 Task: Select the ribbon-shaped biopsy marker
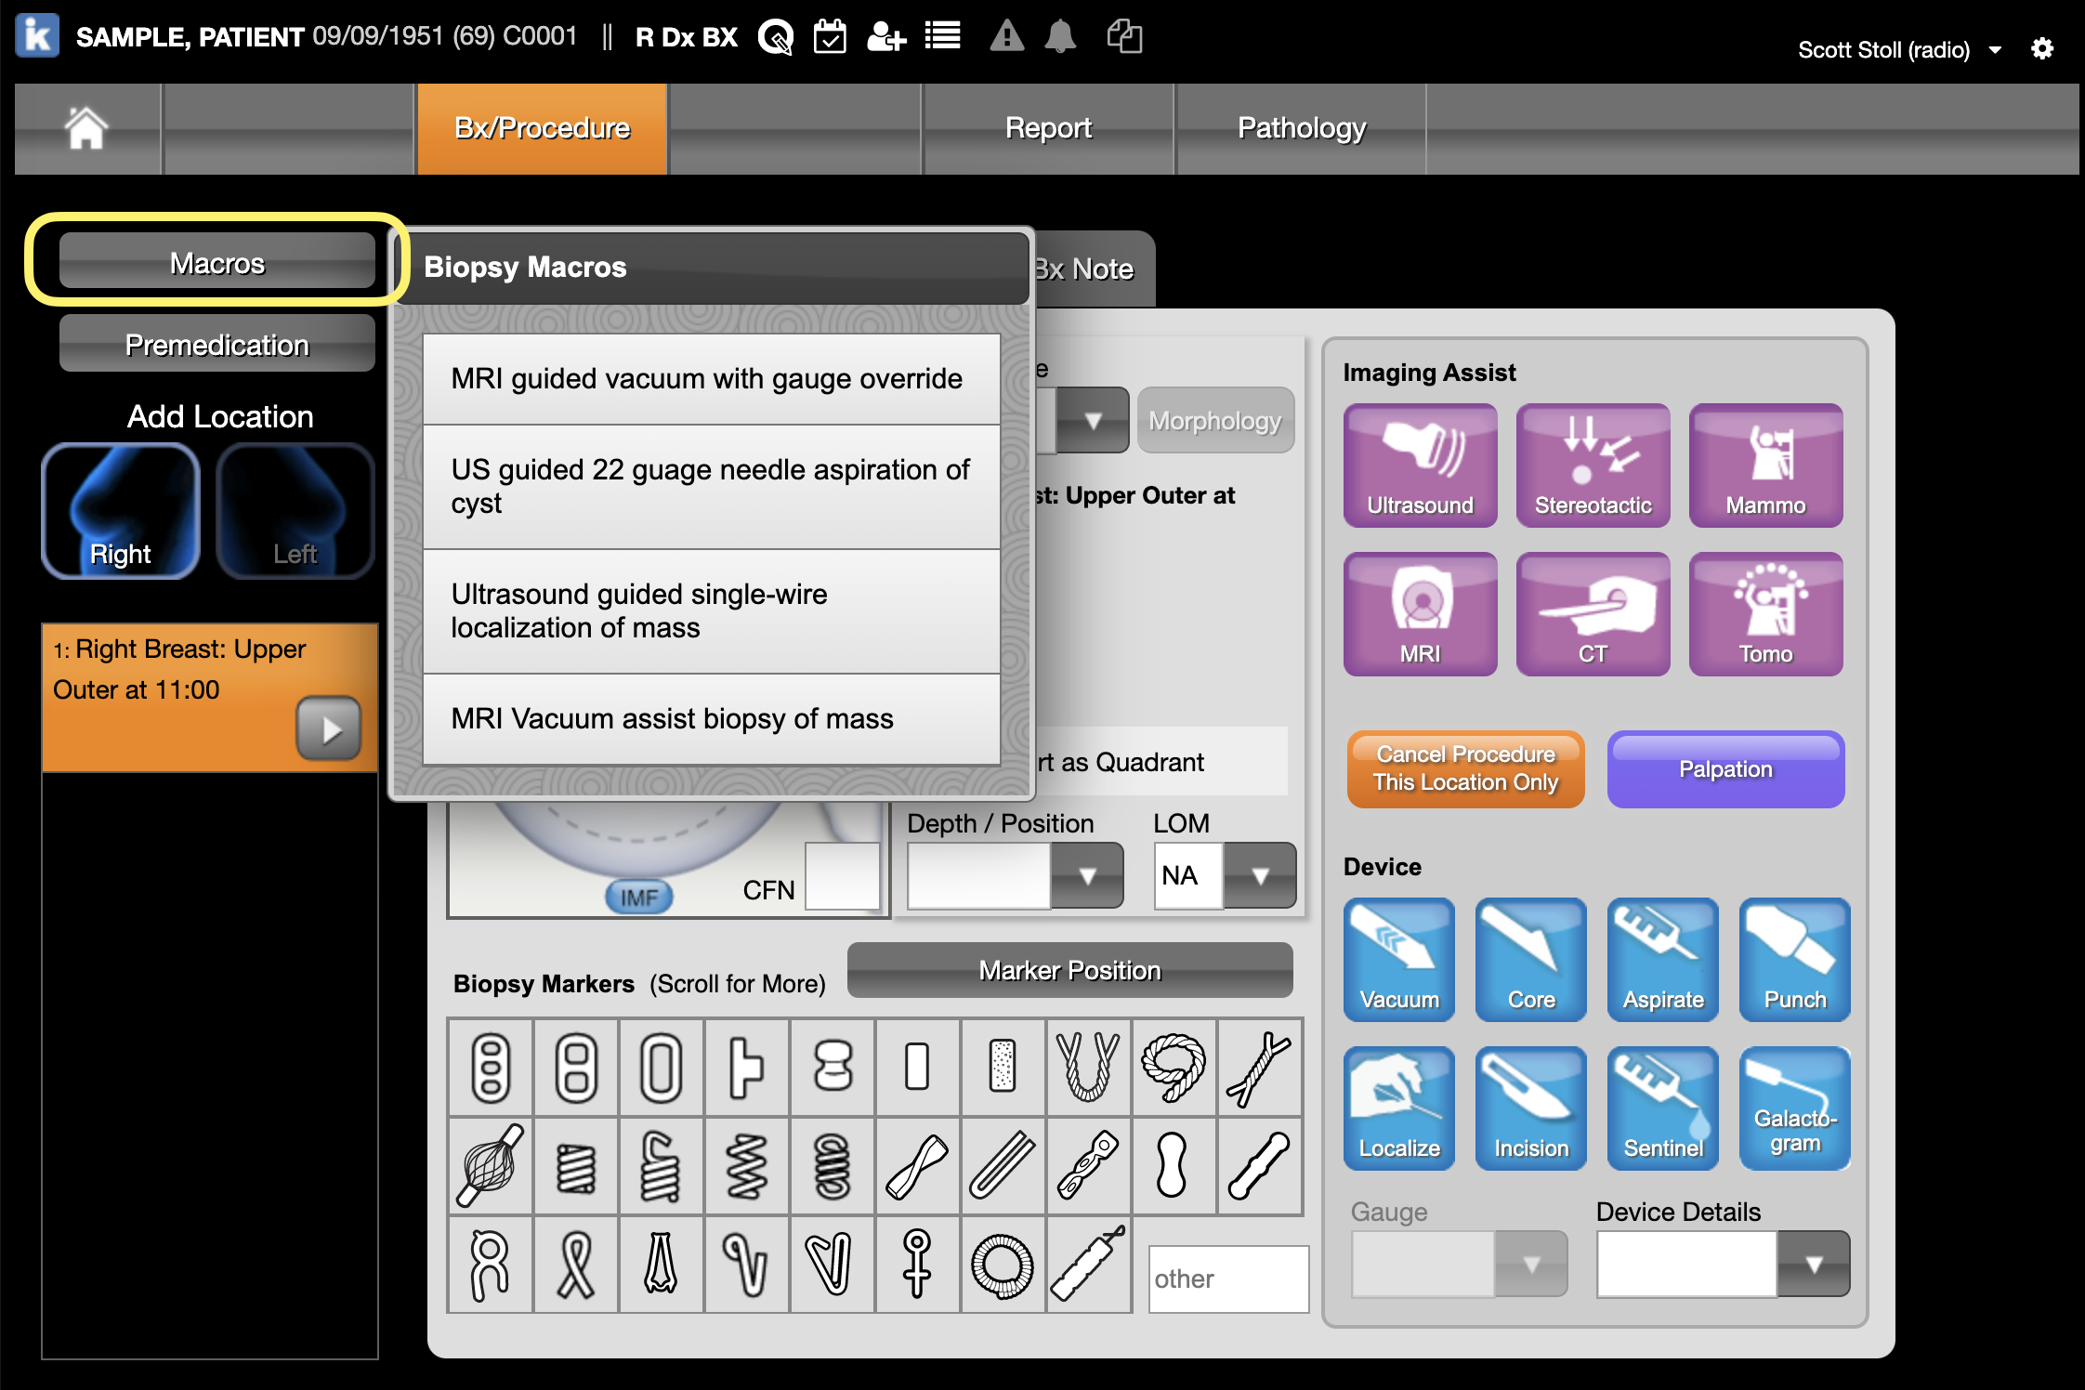[575, 1265]
